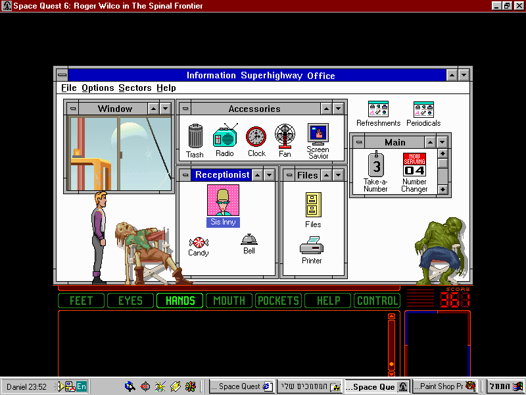Open the Receptionist window control menu box
The height and width of the screenshot is (395, 526).
tap(185, 174)
